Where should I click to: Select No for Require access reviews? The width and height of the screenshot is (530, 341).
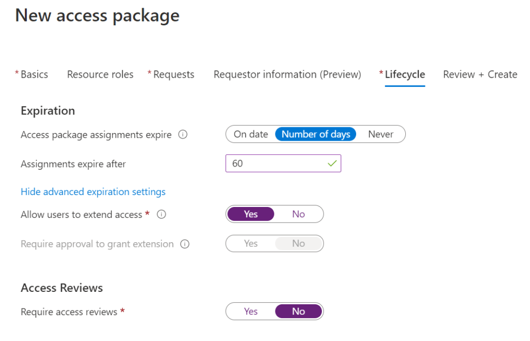pyautogui.click(x=299, y=312)
